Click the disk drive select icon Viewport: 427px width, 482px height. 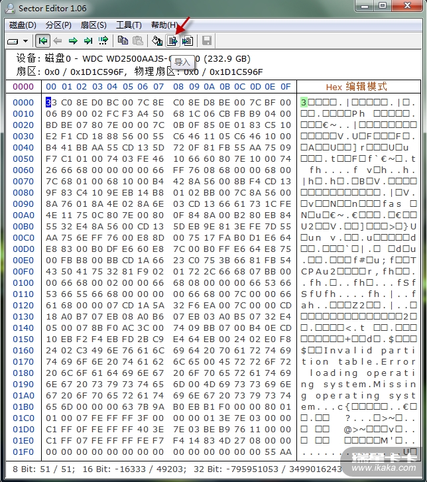13,41
